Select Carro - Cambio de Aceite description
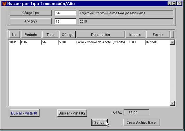The width and height of the screenshot is (185, 131). [100, 42]
